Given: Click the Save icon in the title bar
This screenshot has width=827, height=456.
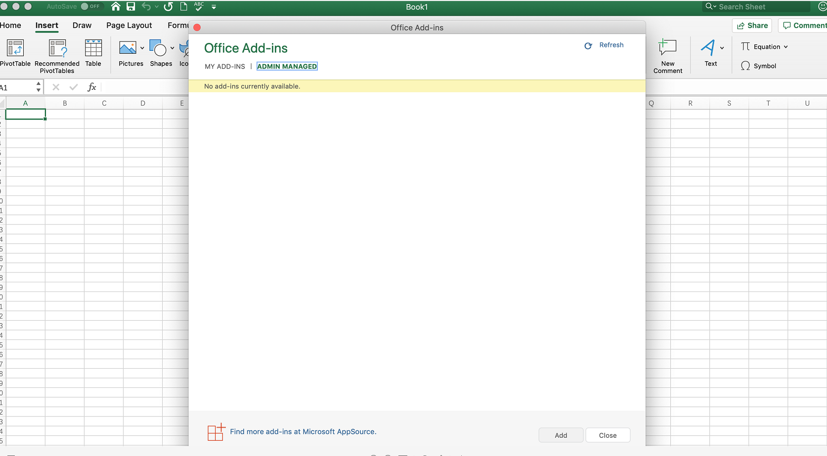Looking at the screenshot, I should 131,6.
